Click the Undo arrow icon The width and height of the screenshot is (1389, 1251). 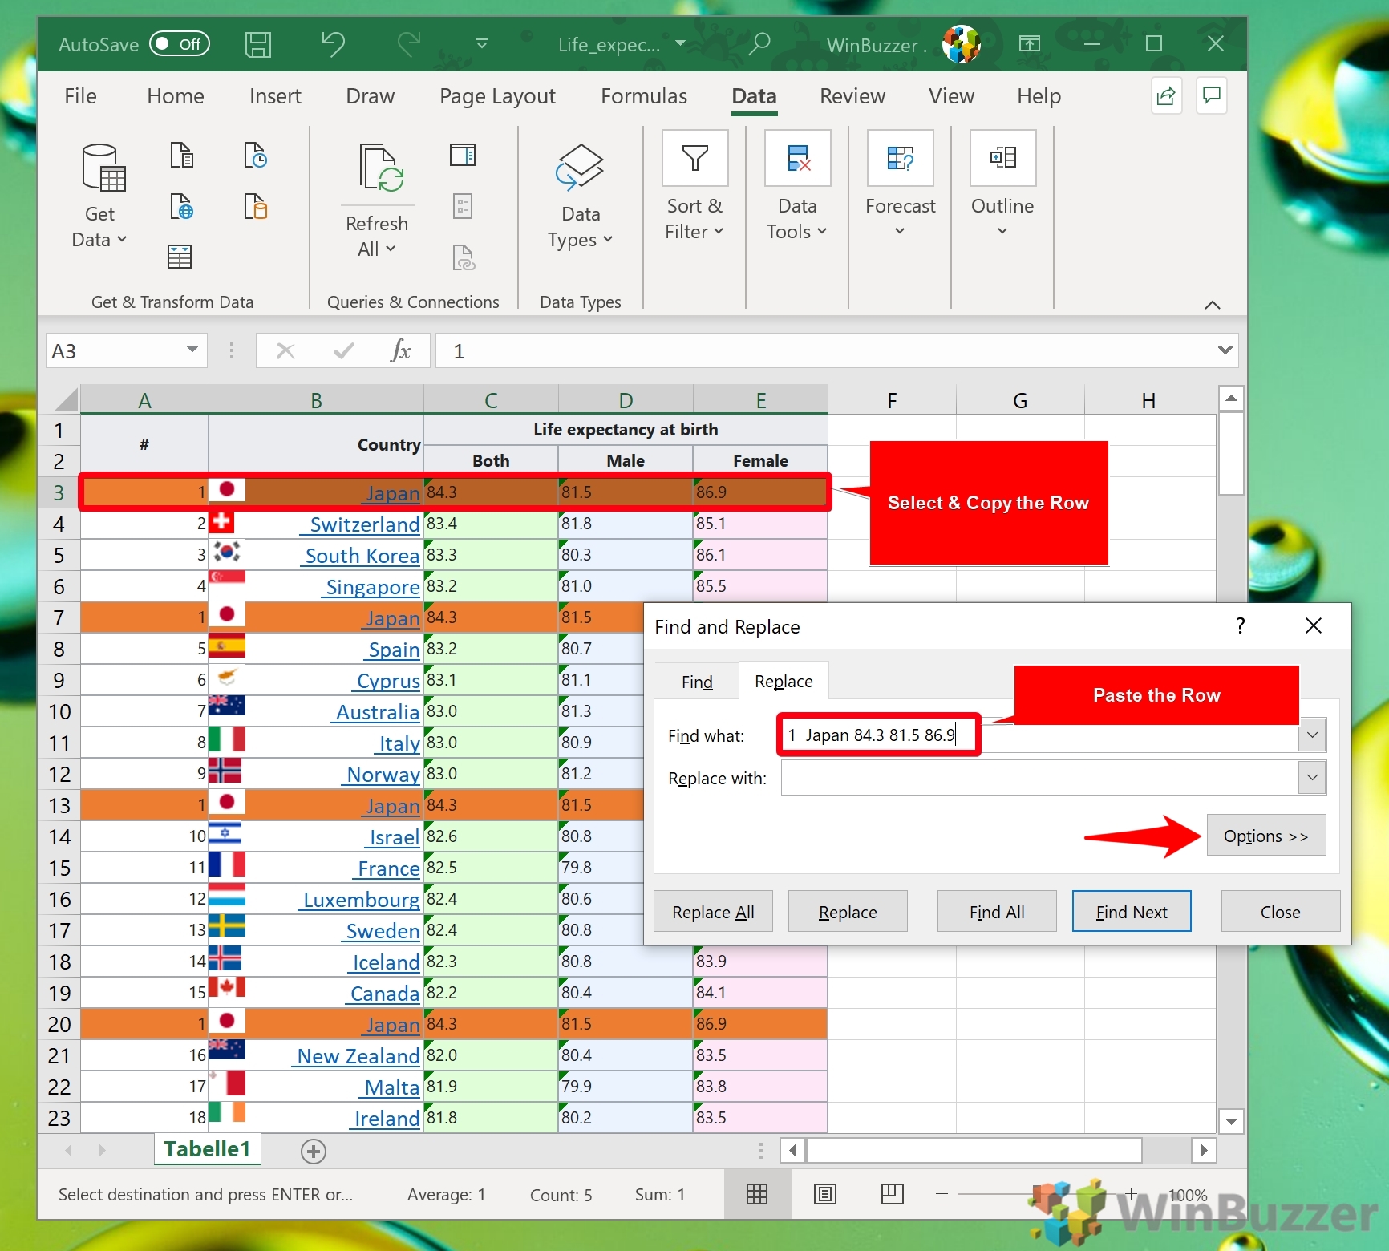[333, 44]
